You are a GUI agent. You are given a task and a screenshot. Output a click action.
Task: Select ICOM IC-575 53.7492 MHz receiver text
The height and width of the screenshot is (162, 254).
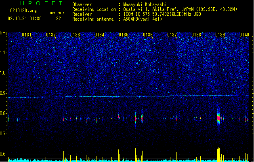(162, 14)
